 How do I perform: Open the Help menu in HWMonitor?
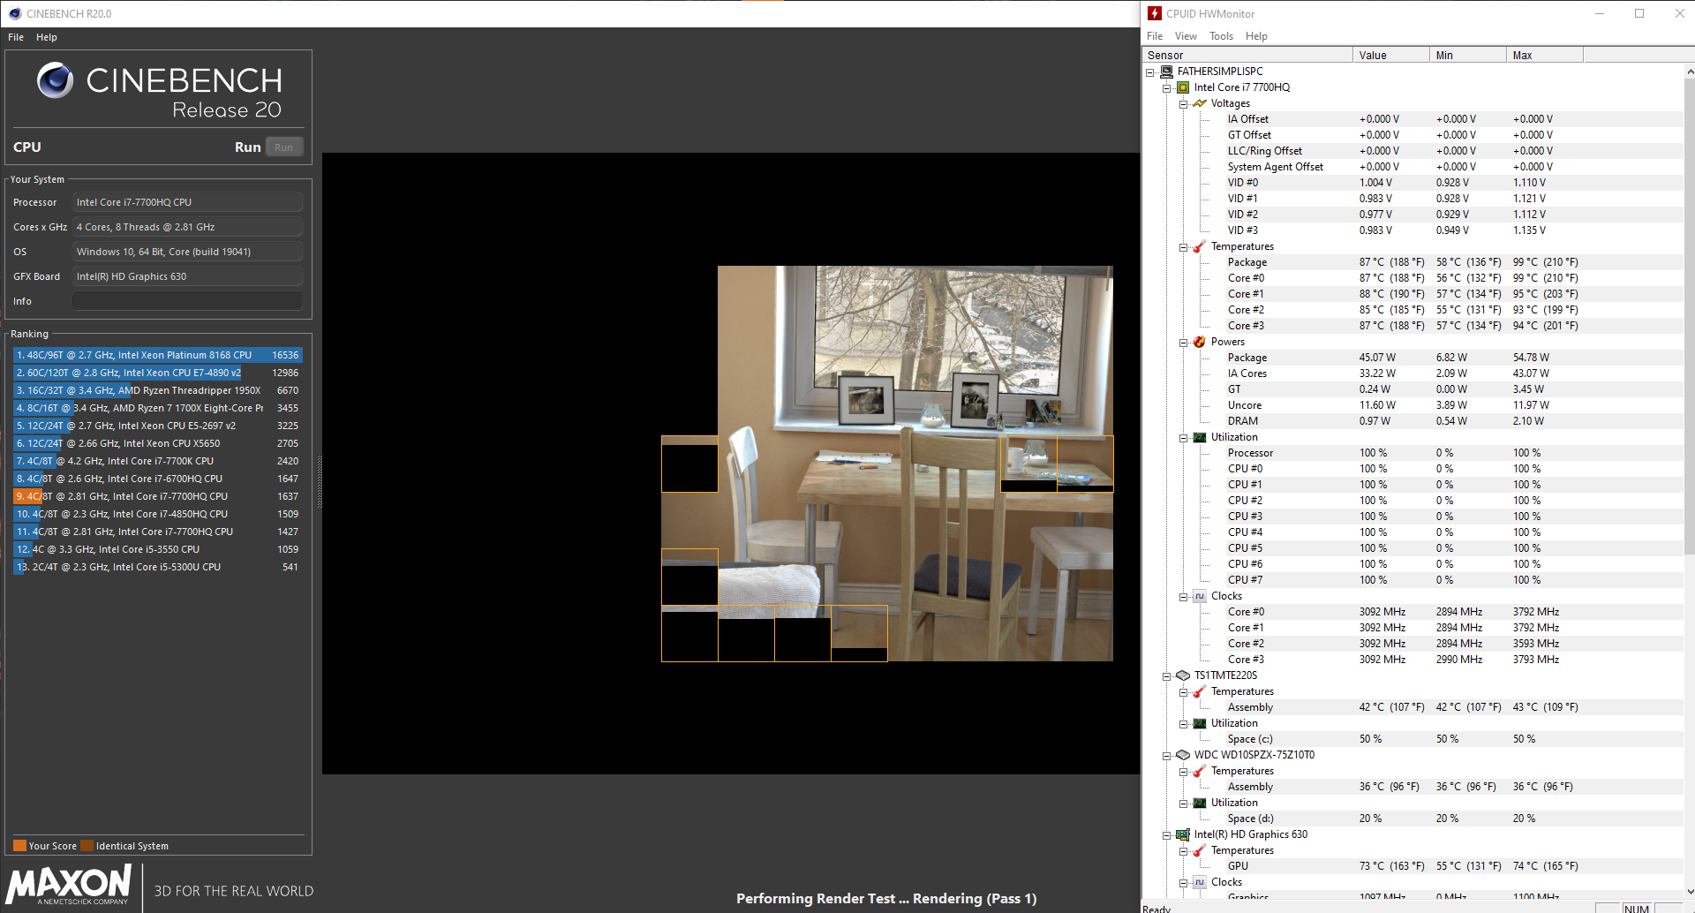1256,36
